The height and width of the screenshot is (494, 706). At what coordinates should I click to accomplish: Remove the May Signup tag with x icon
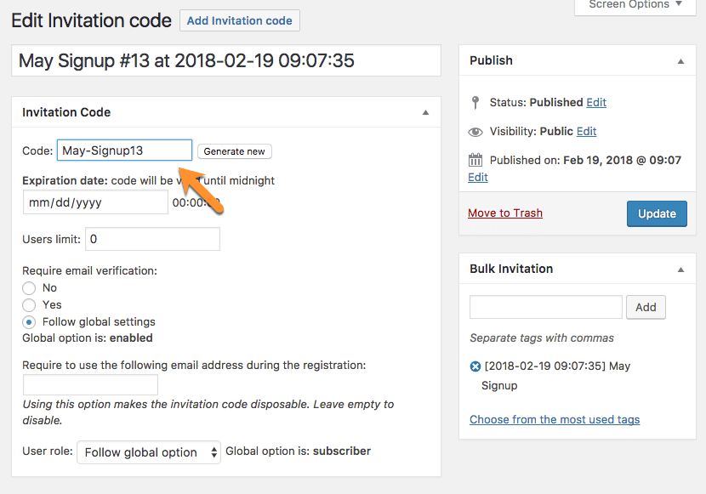click(x=475, y=366)
